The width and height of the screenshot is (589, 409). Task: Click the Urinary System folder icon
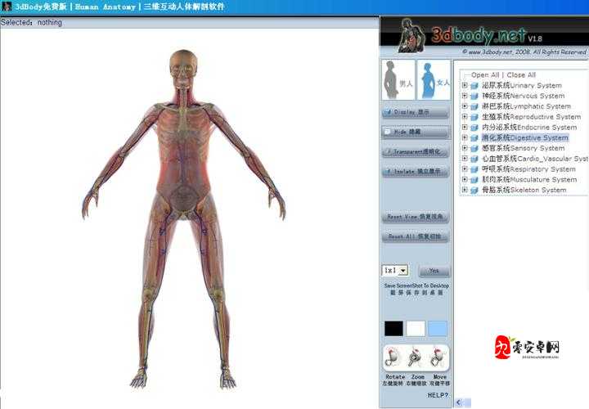tap(475, 85)
